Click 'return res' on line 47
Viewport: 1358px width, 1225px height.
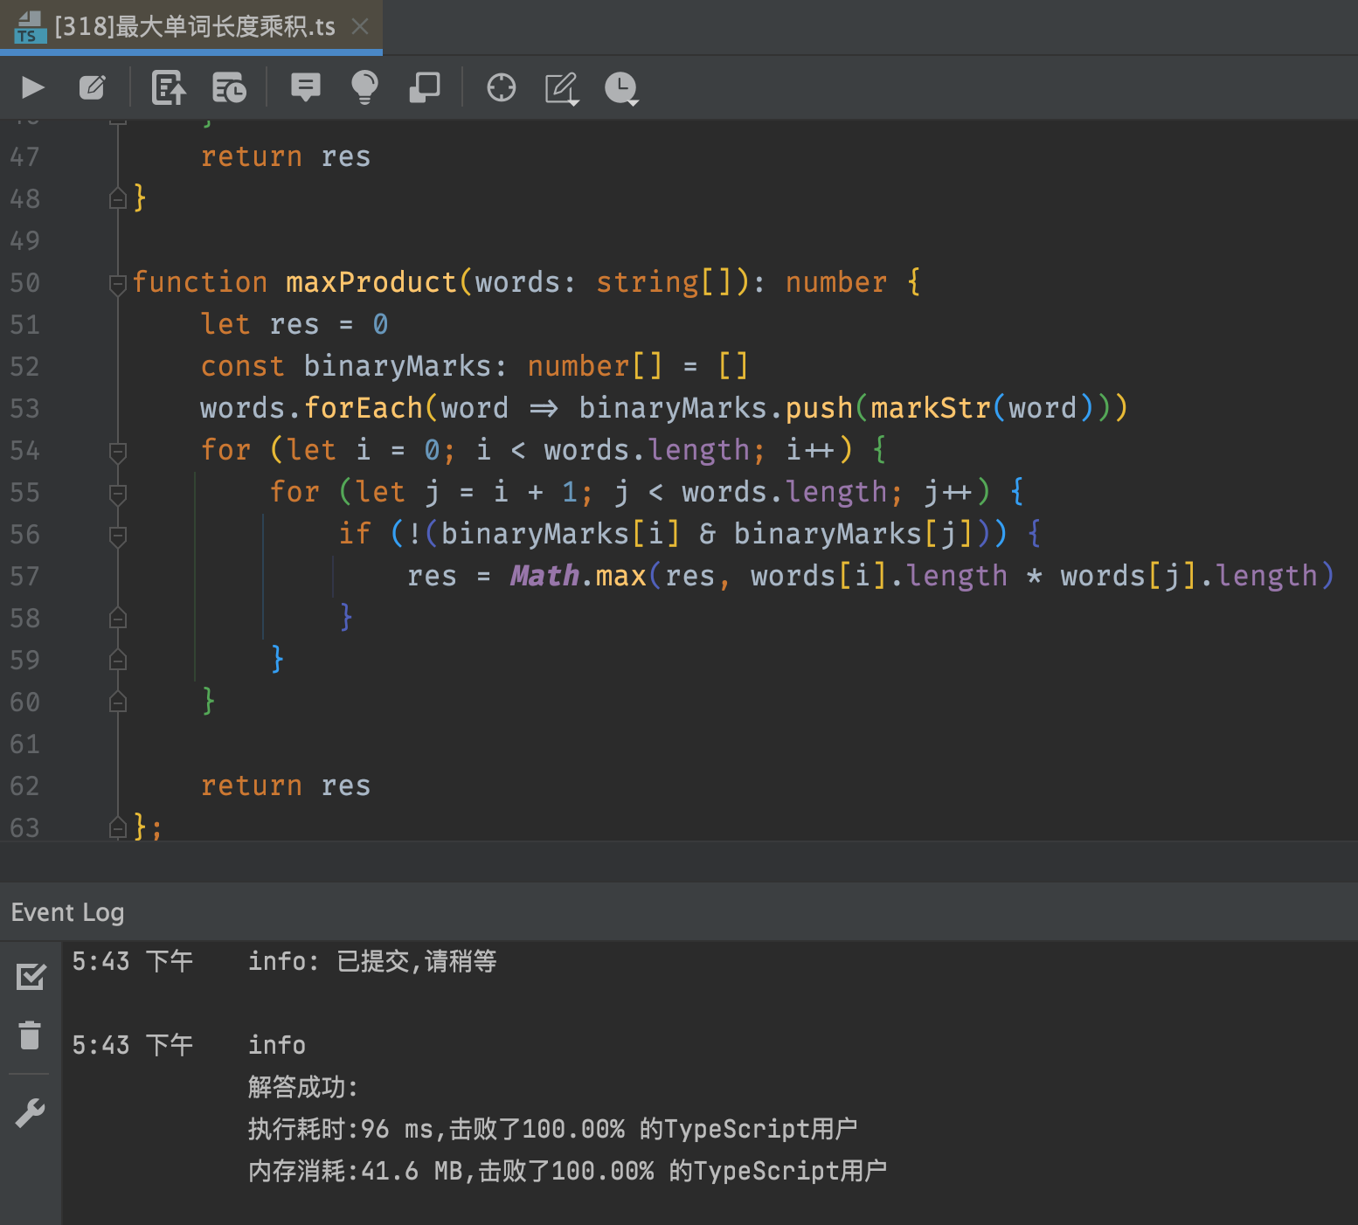click(x=286, y=156)
